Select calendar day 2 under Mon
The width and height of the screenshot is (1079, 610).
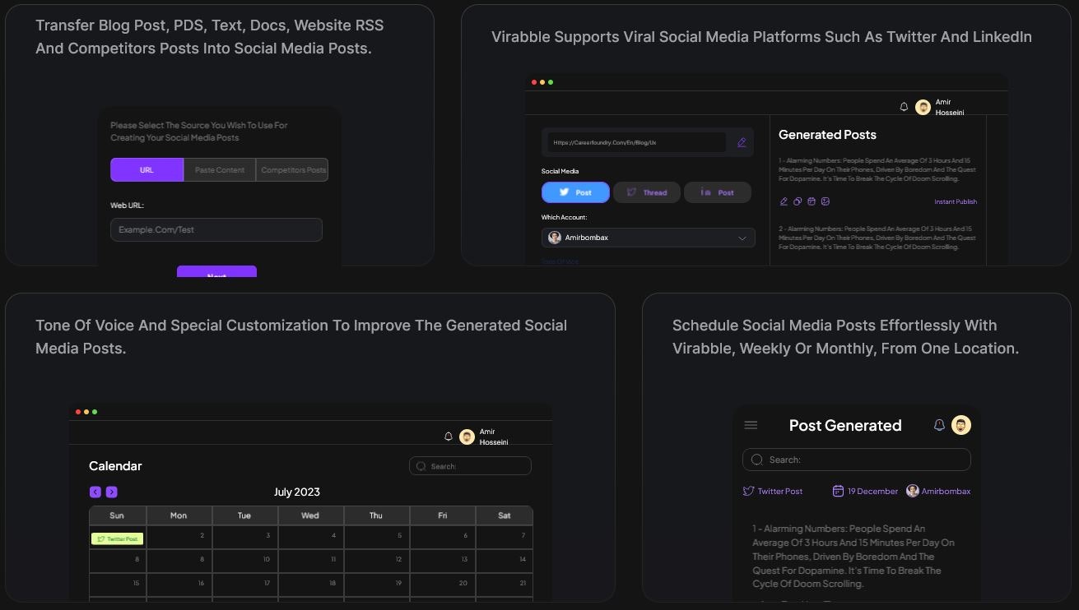(x=179, y=538)
